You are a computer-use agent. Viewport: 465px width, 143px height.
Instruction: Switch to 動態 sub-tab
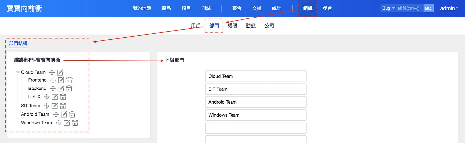pos(251,26)
